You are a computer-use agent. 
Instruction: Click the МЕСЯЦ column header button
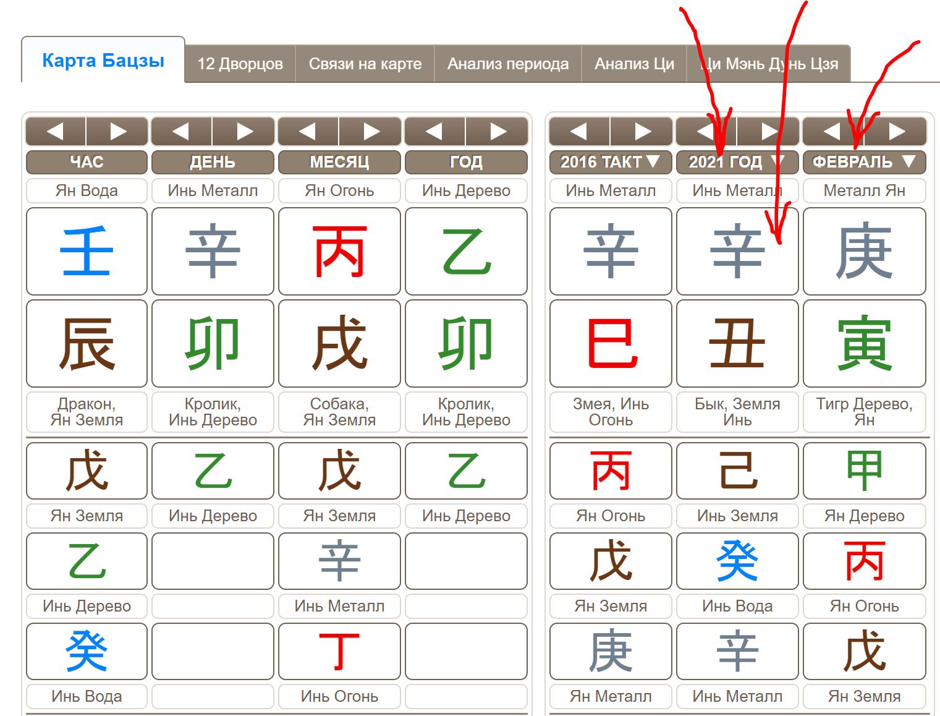(x=339, y=162)
